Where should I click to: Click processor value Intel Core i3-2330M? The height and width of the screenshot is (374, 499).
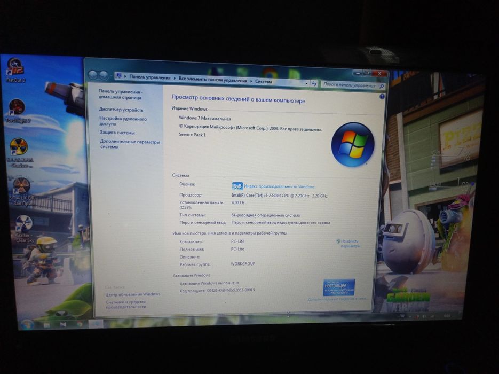[x=279, y=196]
